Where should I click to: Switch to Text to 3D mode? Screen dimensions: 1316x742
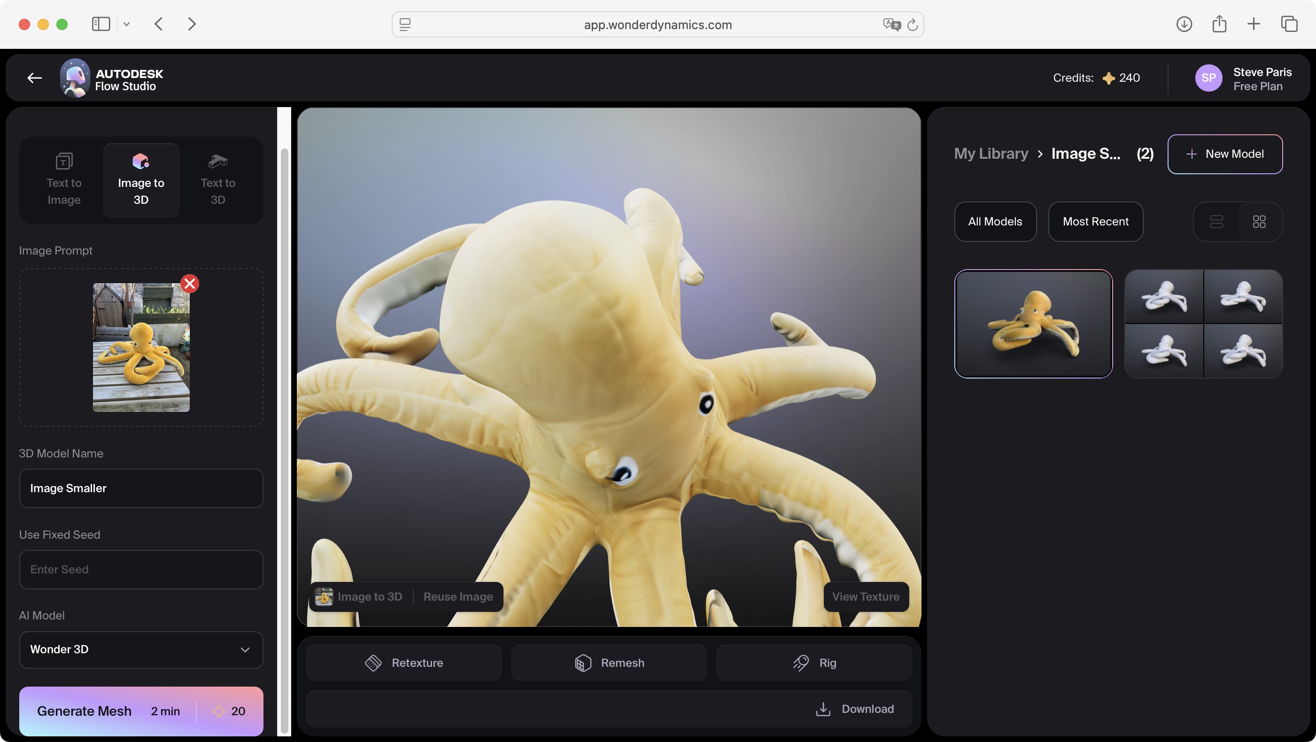point(217,180)
